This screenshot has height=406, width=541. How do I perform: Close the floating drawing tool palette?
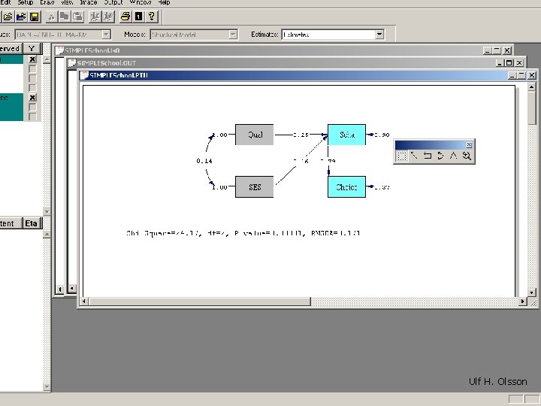pyautogui.click(x=469, y=144)
